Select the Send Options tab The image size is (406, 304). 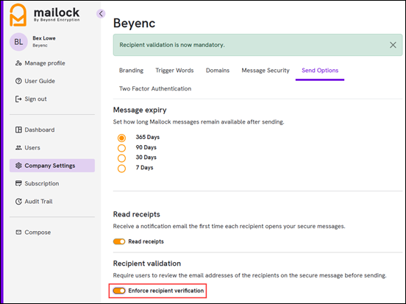click(320, 70)
